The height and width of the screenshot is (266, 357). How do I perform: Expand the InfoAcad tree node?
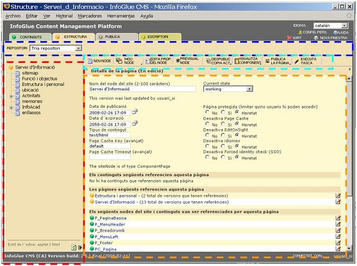[x=11, y=107]
